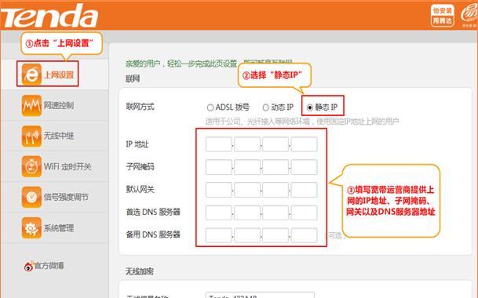Viewport: 478px width, 298px height.
Task: Open 信号强度调节 page
Action: [x=66, y=197]
